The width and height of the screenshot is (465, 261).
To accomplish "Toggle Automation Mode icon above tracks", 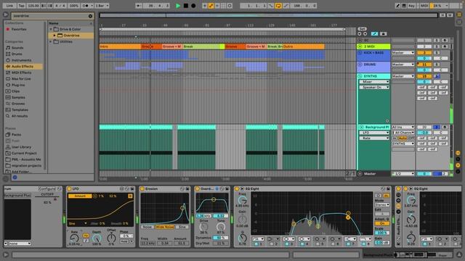I will tap(375, 34).
